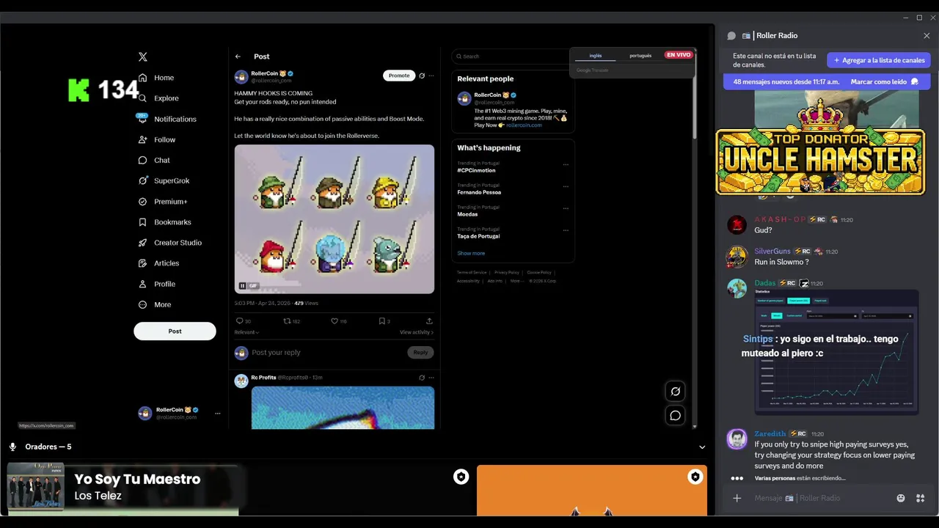Open View activity link
This screenshot has width=939, height=528.
(417, 332)
